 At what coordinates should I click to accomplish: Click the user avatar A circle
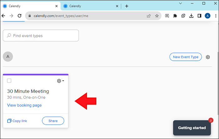tap(8, 57)
